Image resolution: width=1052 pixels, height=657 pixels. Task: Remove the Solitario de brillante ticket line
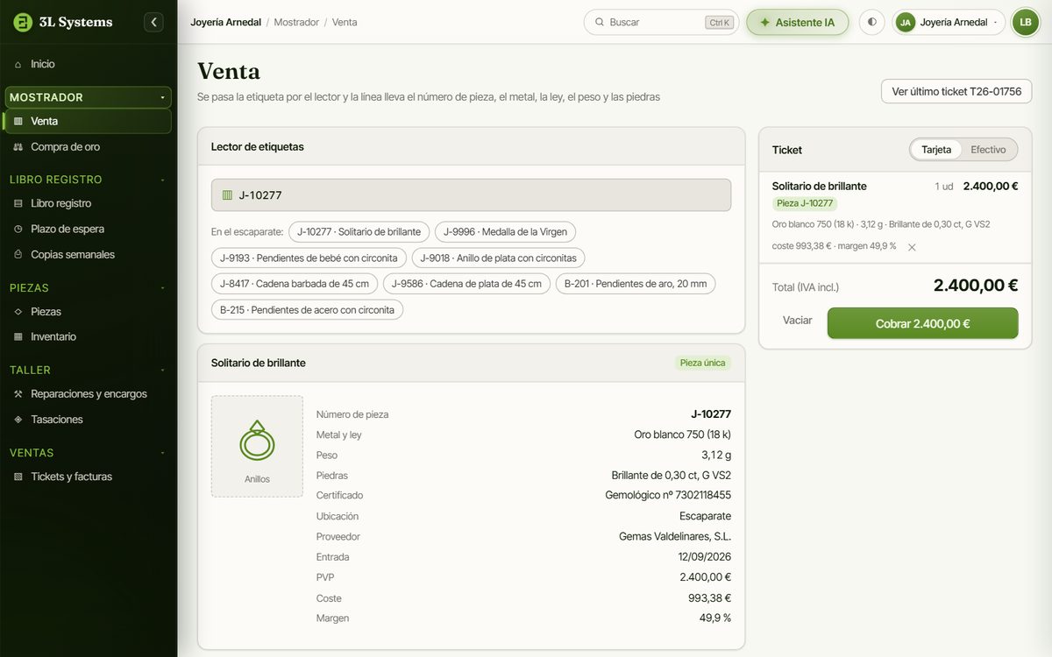(x=912, y=247)
